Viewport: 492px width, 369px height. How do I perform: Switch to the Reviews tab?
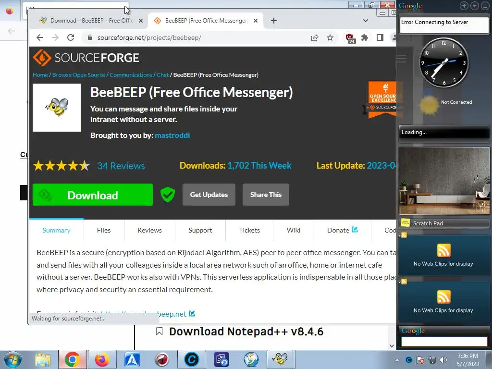pyautogui.click(x=150, y=230)
